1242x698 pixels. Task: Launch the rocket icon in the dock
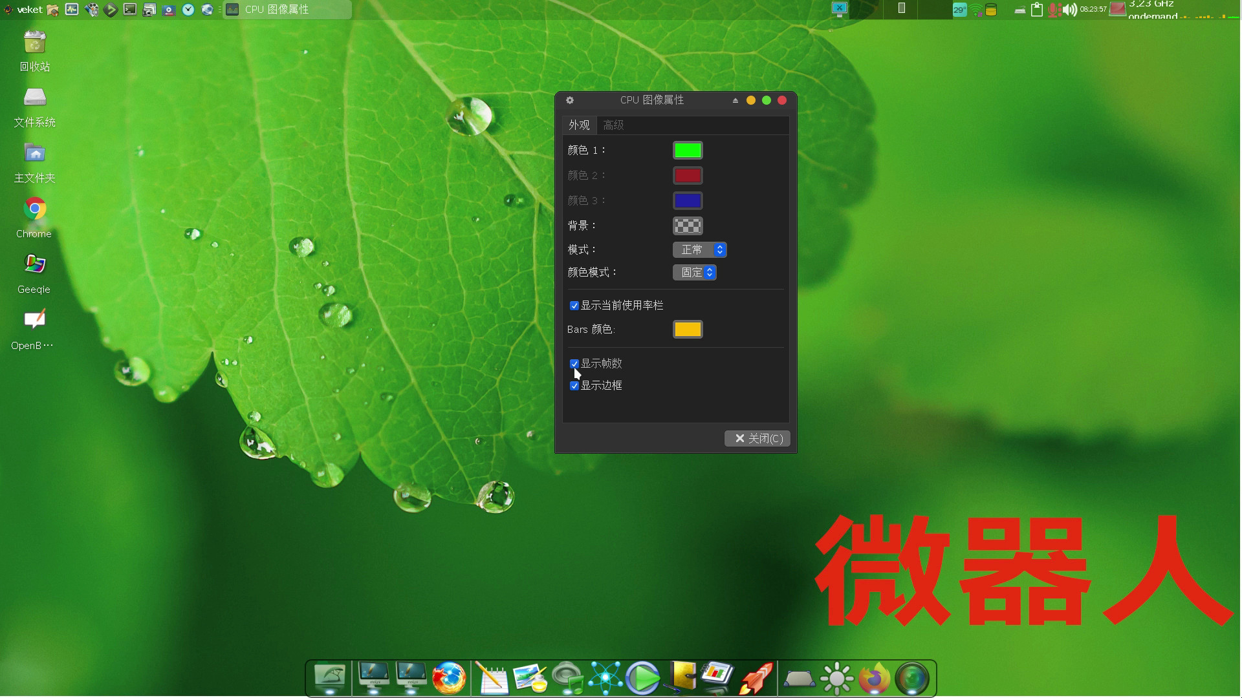pyautogui.click(x=756, y=678)
